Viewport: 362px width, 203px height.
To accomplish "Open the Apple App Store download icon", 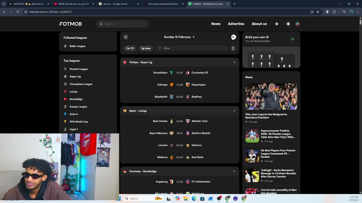I will click(288, 24).
